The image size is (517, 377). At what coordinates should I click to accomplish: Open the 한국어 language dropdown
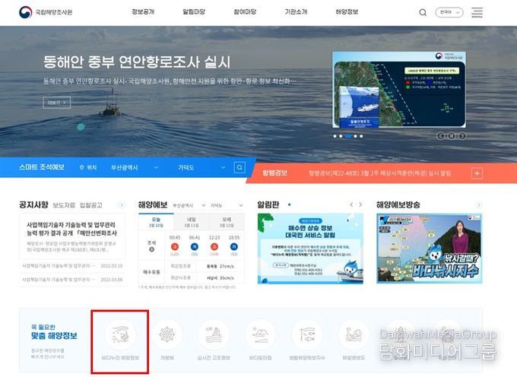tap(448, 13)
